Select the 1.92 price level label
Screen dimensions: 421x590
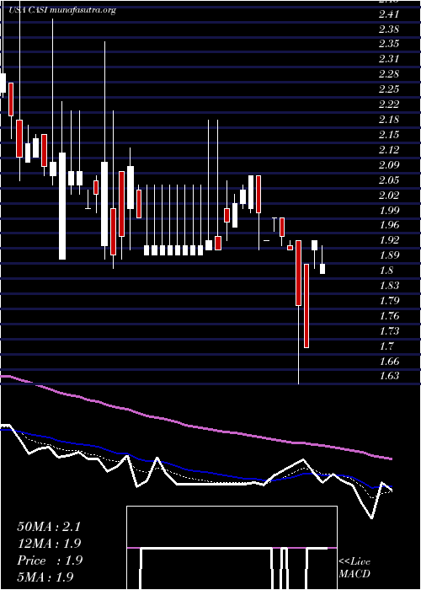(x=389, y=240)
